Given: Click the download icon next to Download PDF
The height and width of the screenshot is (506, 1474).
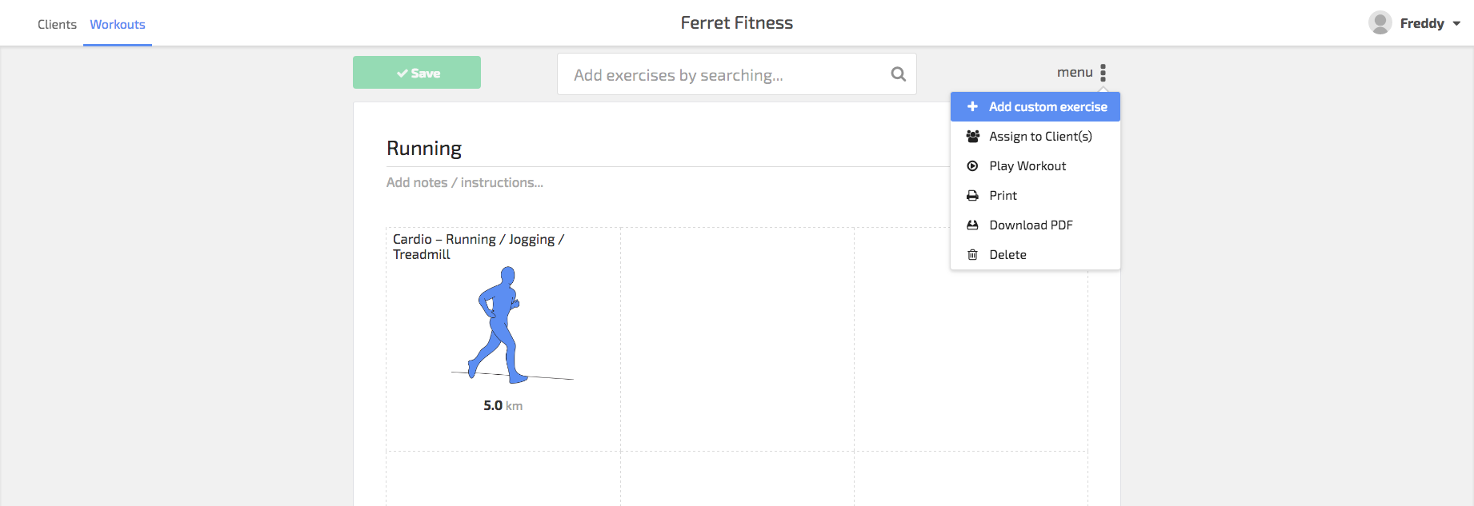Looking at the screenshot, I should [x=972, y=225].
